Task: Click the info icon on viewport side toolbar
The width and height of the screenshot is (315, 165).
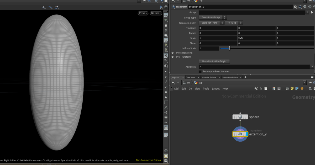Action: [166, 151]
